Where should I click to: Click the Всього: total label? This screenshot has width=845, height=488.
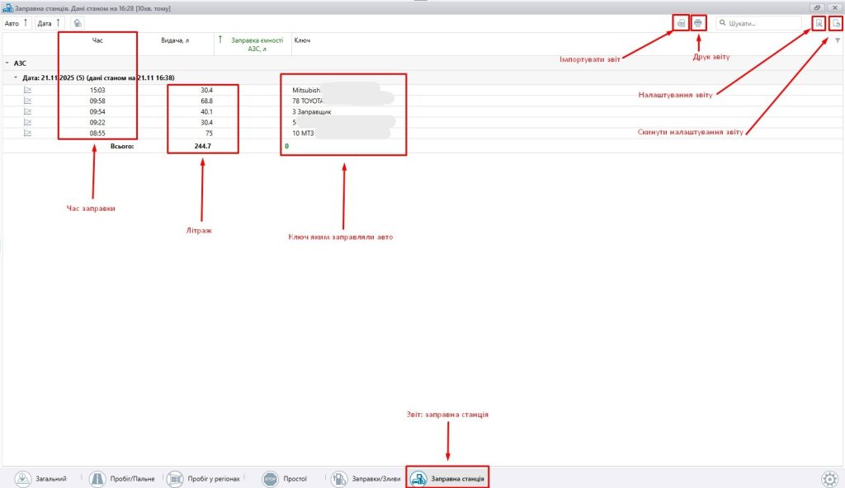point(122,146)
